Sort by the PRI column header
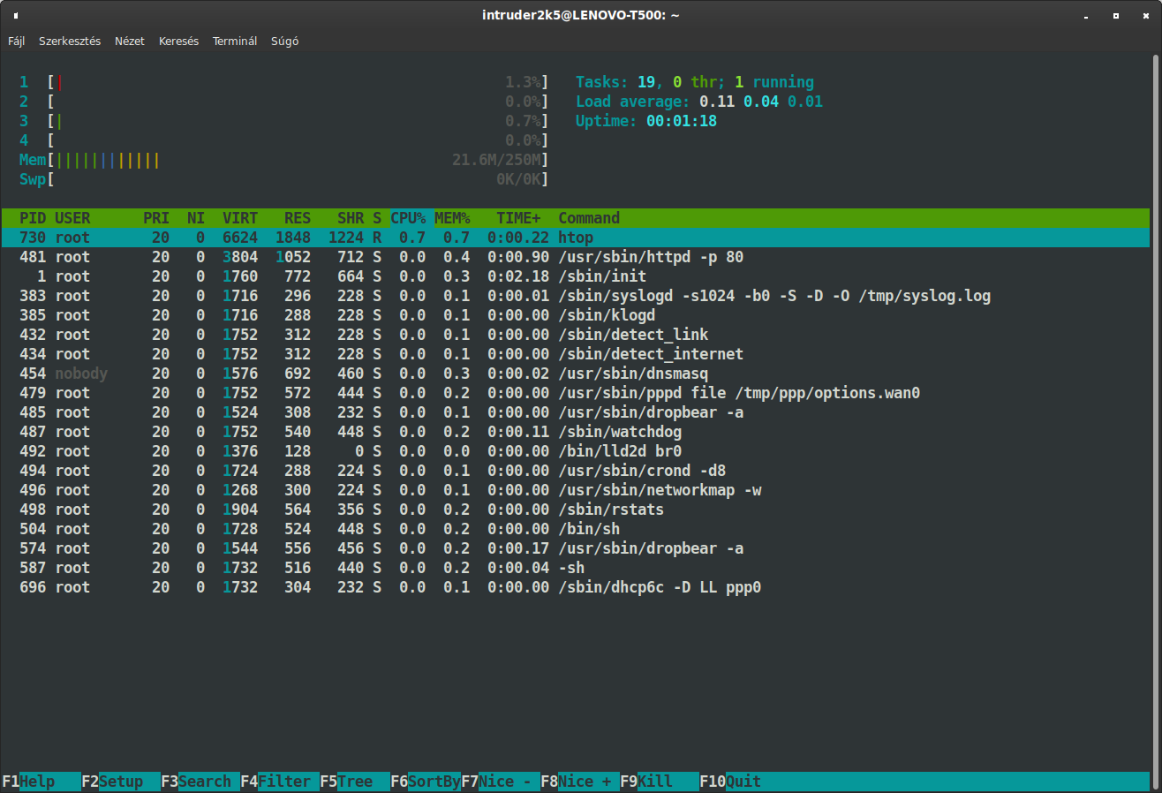This screenshot has height=793, width=1162. pyautogui.click(x=156, y=218)
